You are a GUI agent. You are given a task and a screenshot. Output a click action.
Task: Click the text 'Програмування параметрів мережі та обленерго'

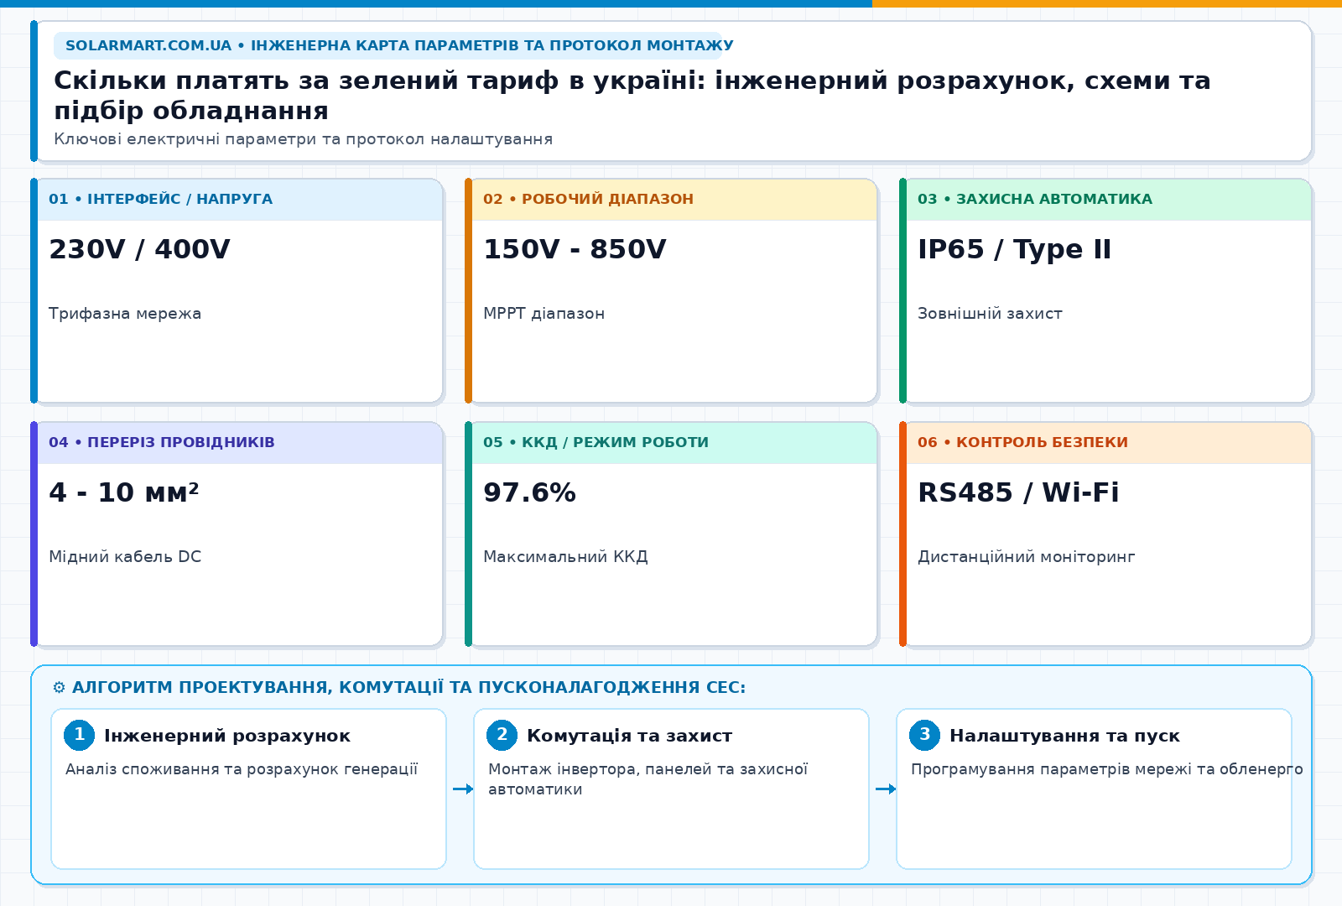(x=1107, y=769)
